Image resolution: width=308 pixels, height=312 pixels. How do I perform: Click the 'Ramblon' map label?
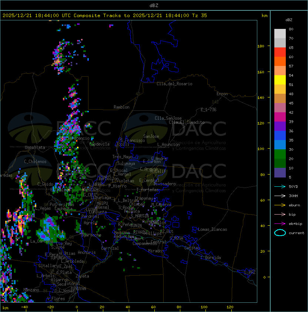pyautogui.click(x=121, y=107)
